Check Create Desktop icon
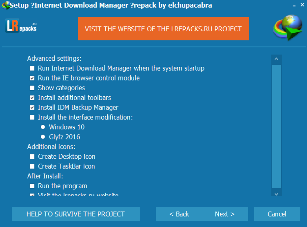Image resolution: width=307 pixels, height=227 pixels. (x=32, y=156)
